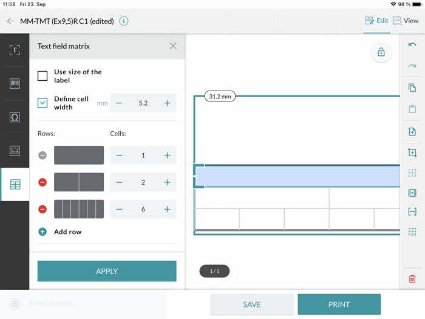Redo the last action
Viewport: 425px width, 319px height.
(x=412, y=66)
